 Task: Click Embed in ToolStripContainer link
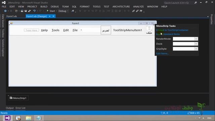tap(172, 30)
